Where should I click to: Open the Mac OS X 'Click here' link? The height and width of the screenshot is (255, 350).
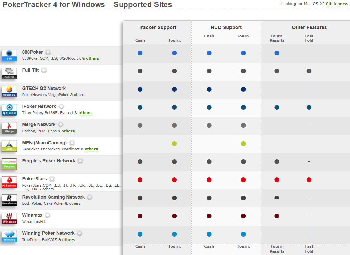(x=337, y=4)
